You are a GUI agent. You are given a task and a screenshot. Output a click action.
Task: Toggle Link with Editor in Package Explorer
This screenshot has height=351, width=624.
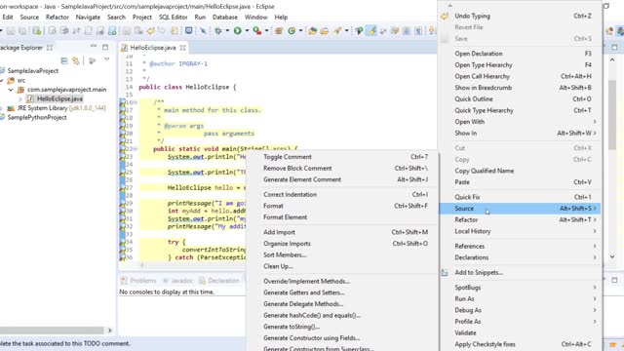click(76, 60)
